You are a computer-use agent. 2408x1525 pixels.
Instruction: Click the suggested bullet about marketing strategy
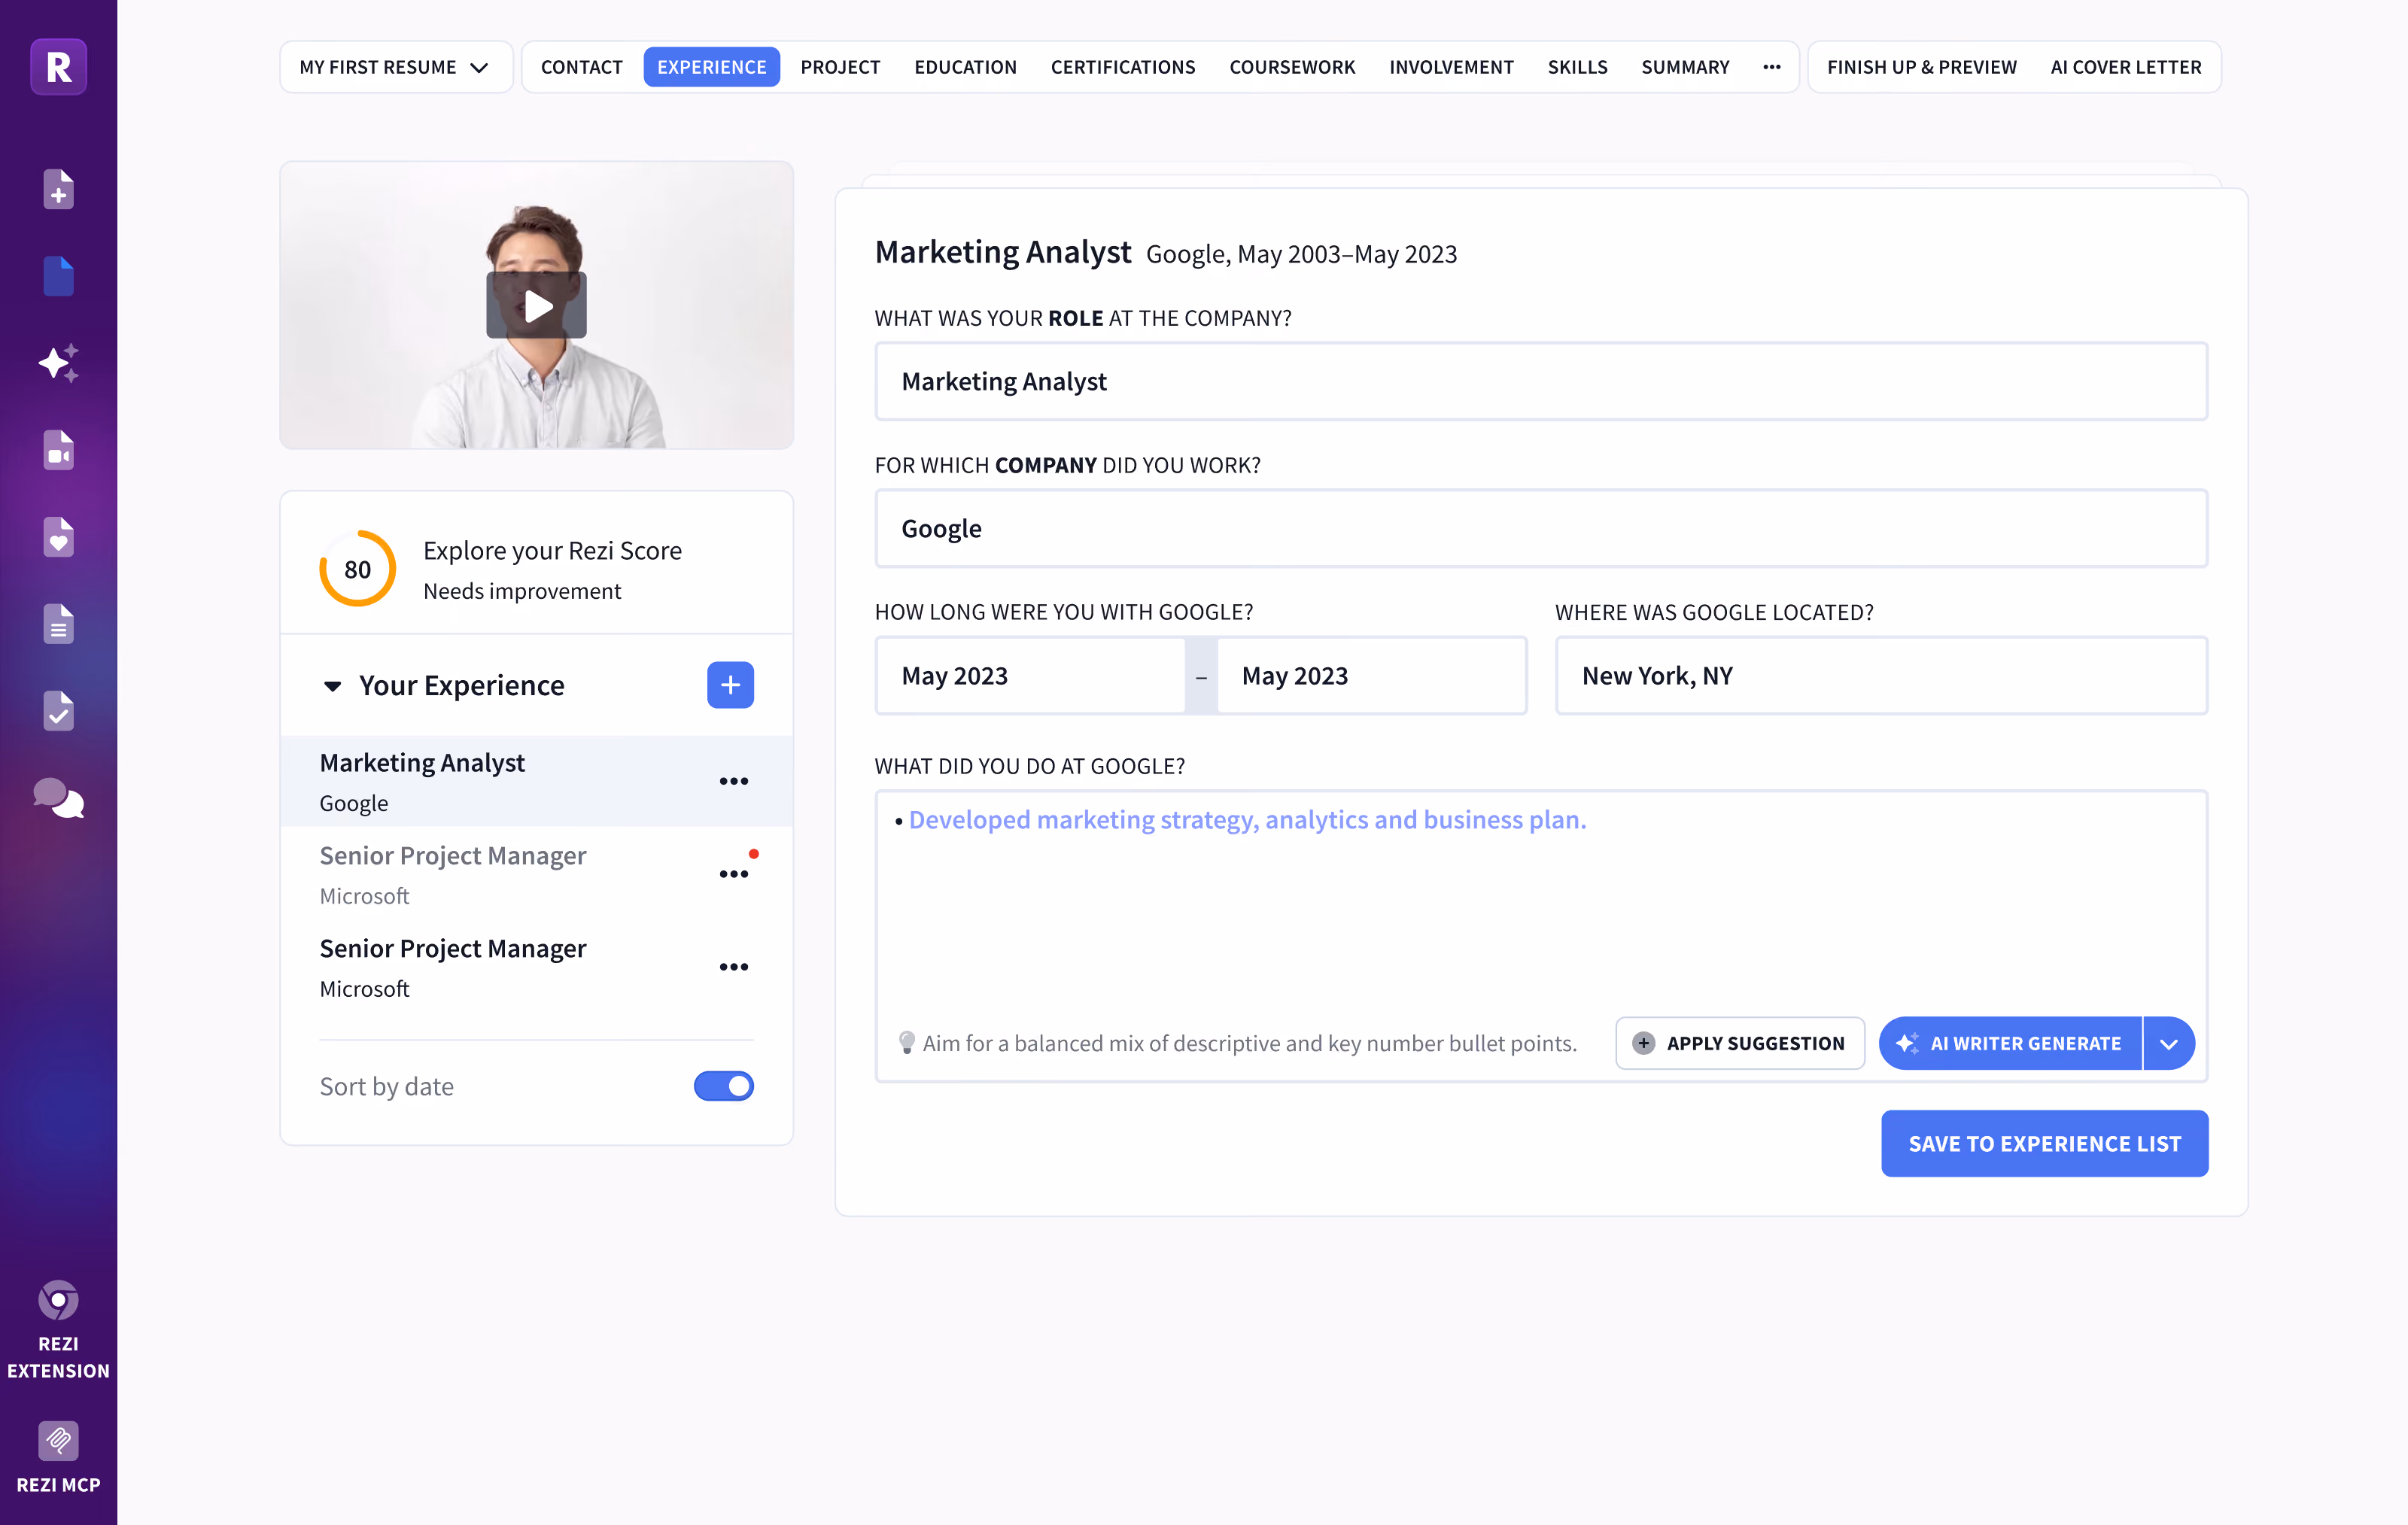pos(1247,820)
